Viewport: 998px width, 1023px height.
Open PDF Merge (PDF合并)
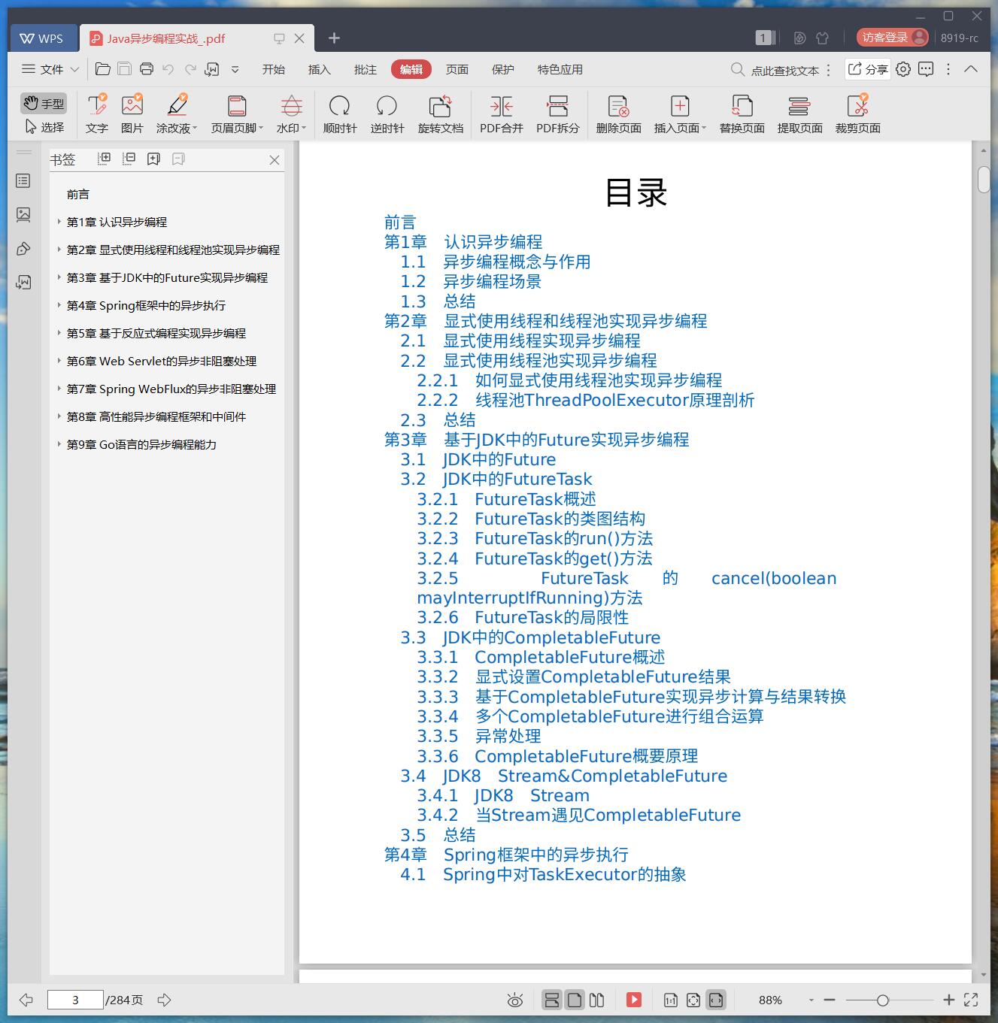pyautogui.click(x=502, y=114)
